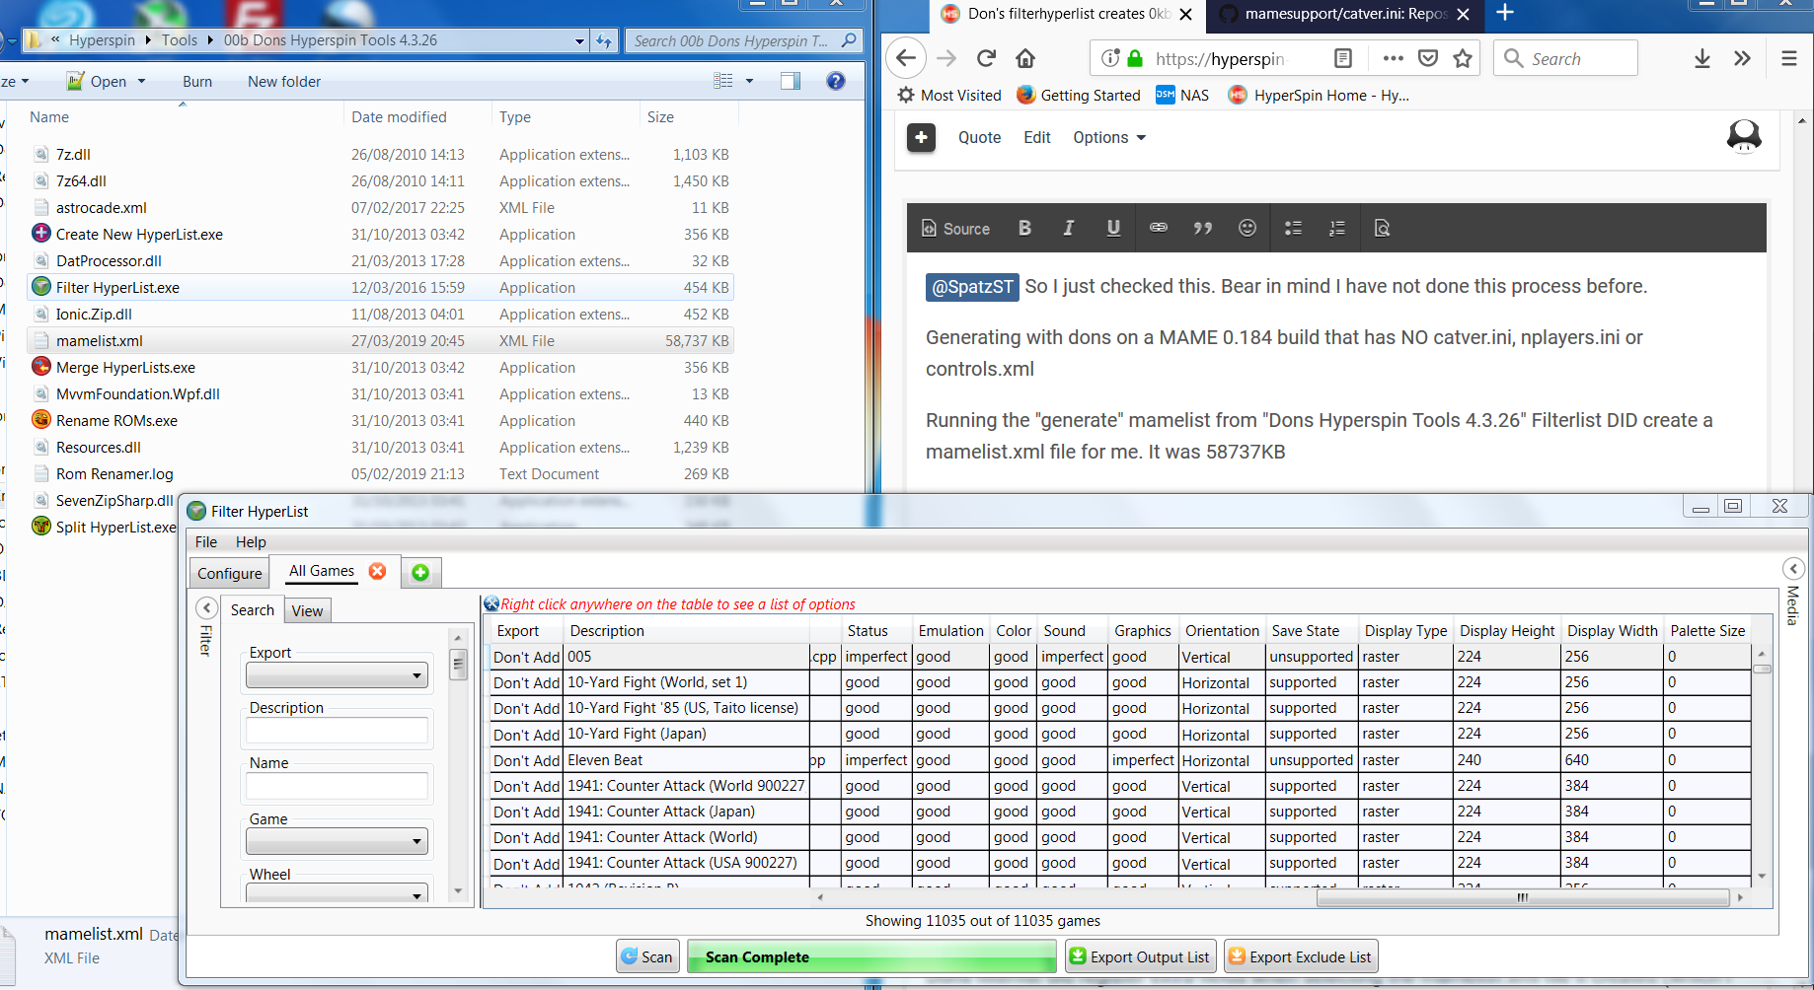1814x990 pixels.
Task: Select the Search tab in filter panel
Action: click(253, 609)
